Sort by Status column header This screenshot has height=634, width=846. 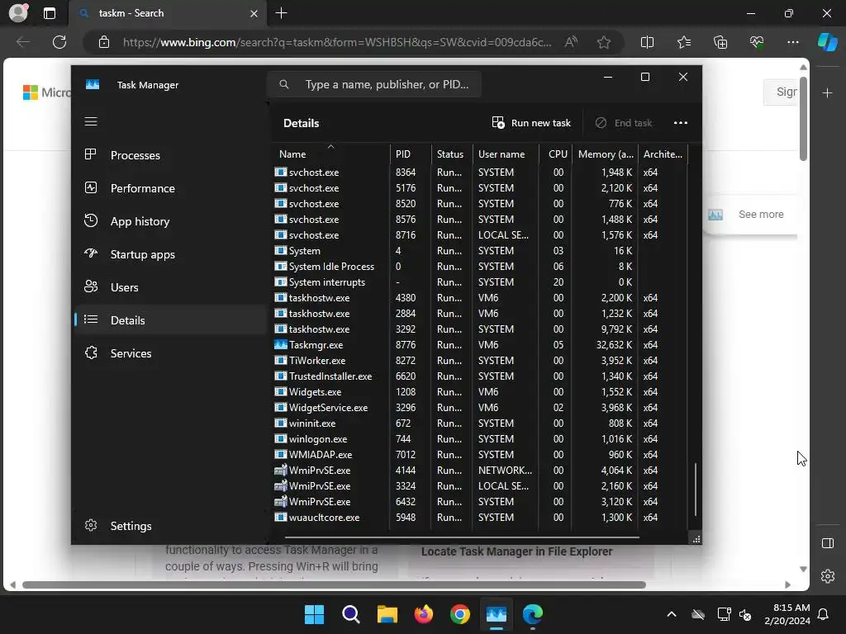click(452, 154)
